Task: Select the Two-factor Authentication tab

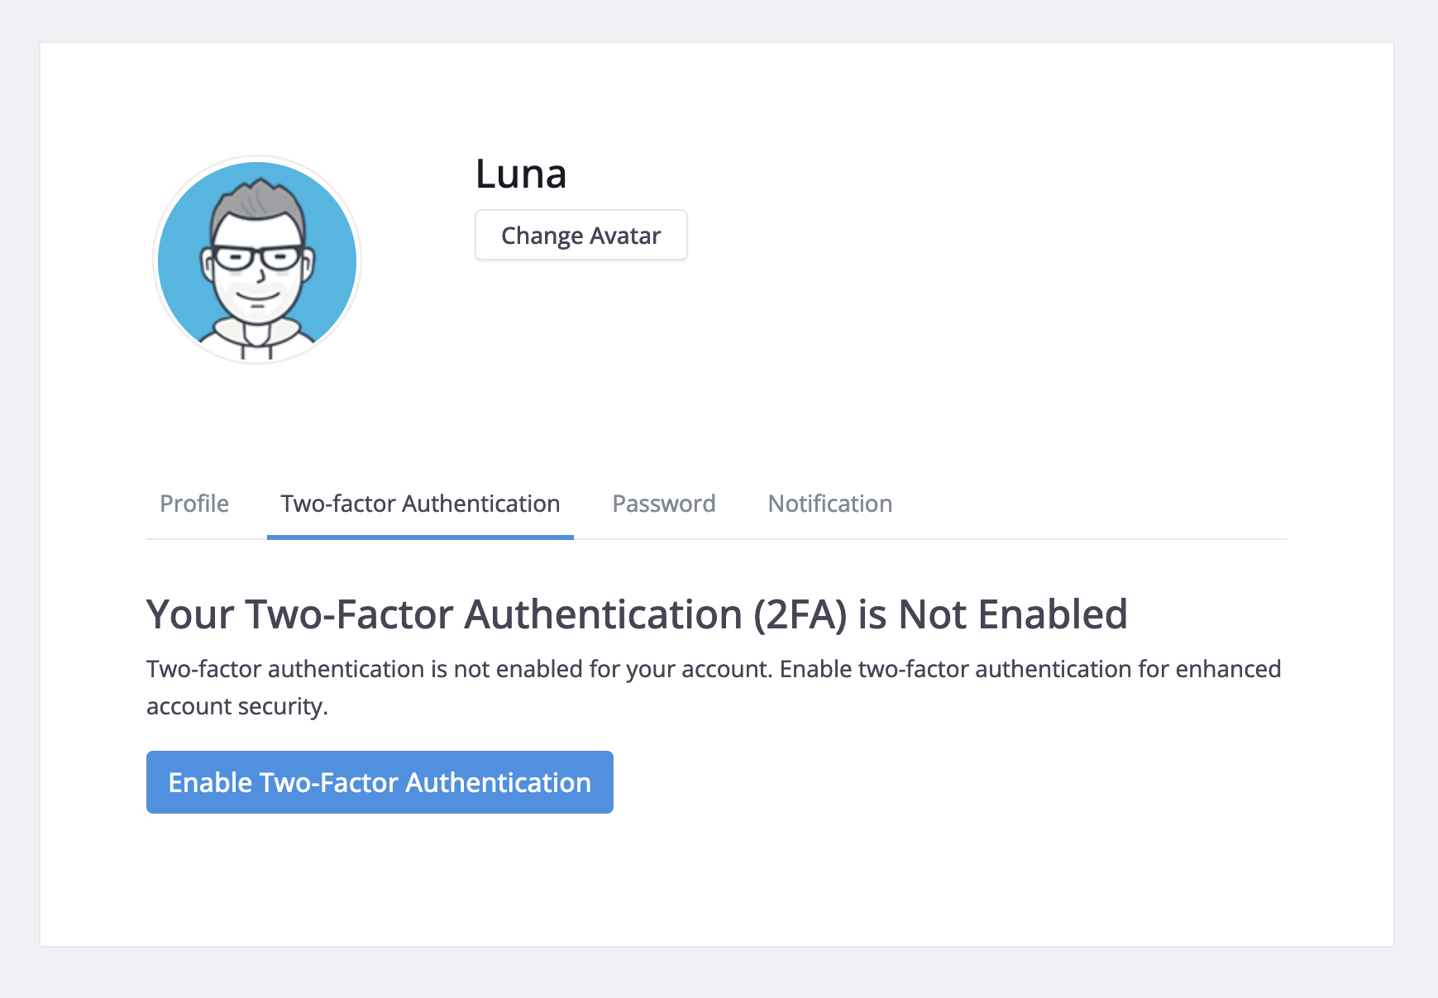Action: [420, 504]
